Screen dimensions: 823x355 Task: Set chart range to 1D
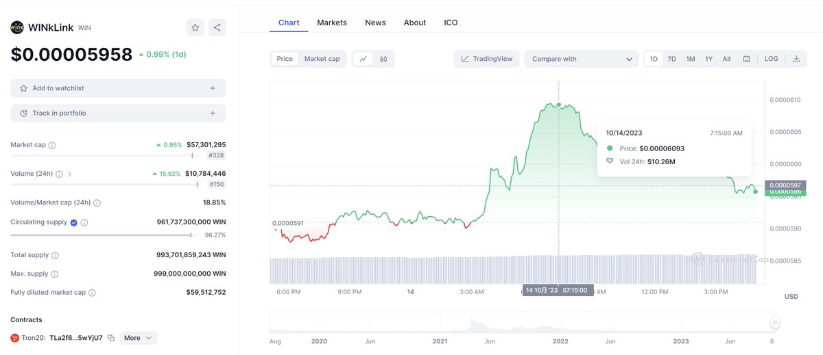(x=654, y=59)
